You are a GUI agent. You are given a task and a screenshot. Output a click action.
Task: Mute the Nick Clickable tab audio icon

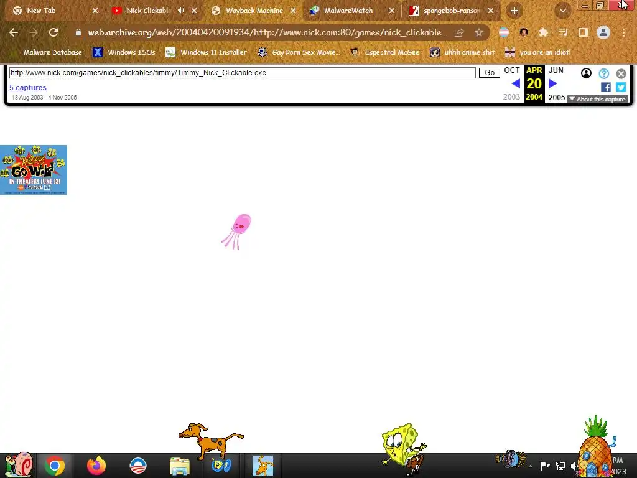[x=181, y=11]
